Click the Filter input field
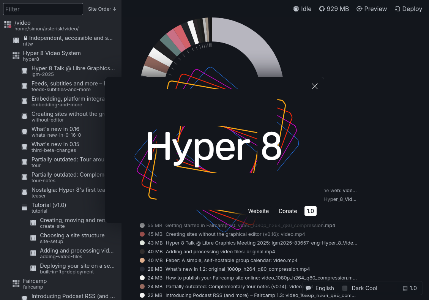 point(43,9)
